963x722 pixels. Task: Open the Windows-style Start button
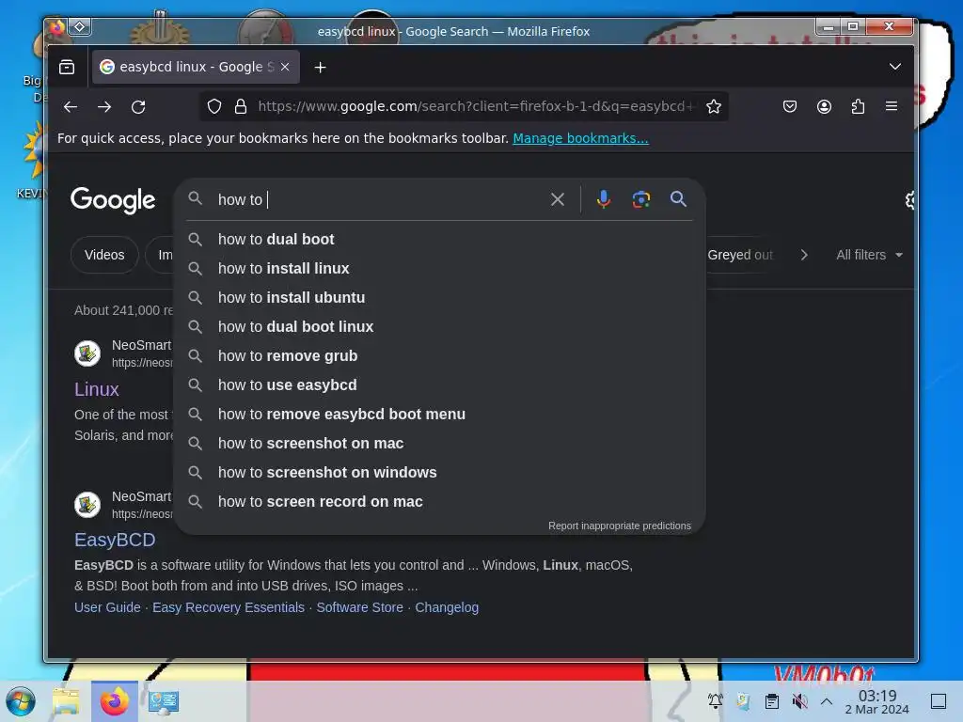(x=21, y=701)
